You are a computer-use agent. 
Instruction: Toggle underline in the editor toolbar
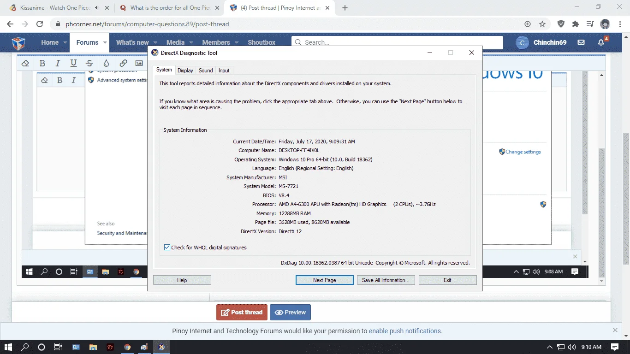coord(73,63)
